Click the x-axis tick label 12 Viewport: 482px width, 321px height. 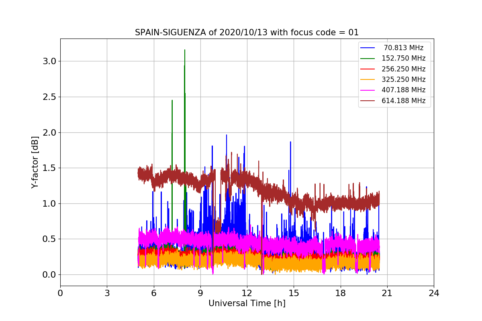247,293
